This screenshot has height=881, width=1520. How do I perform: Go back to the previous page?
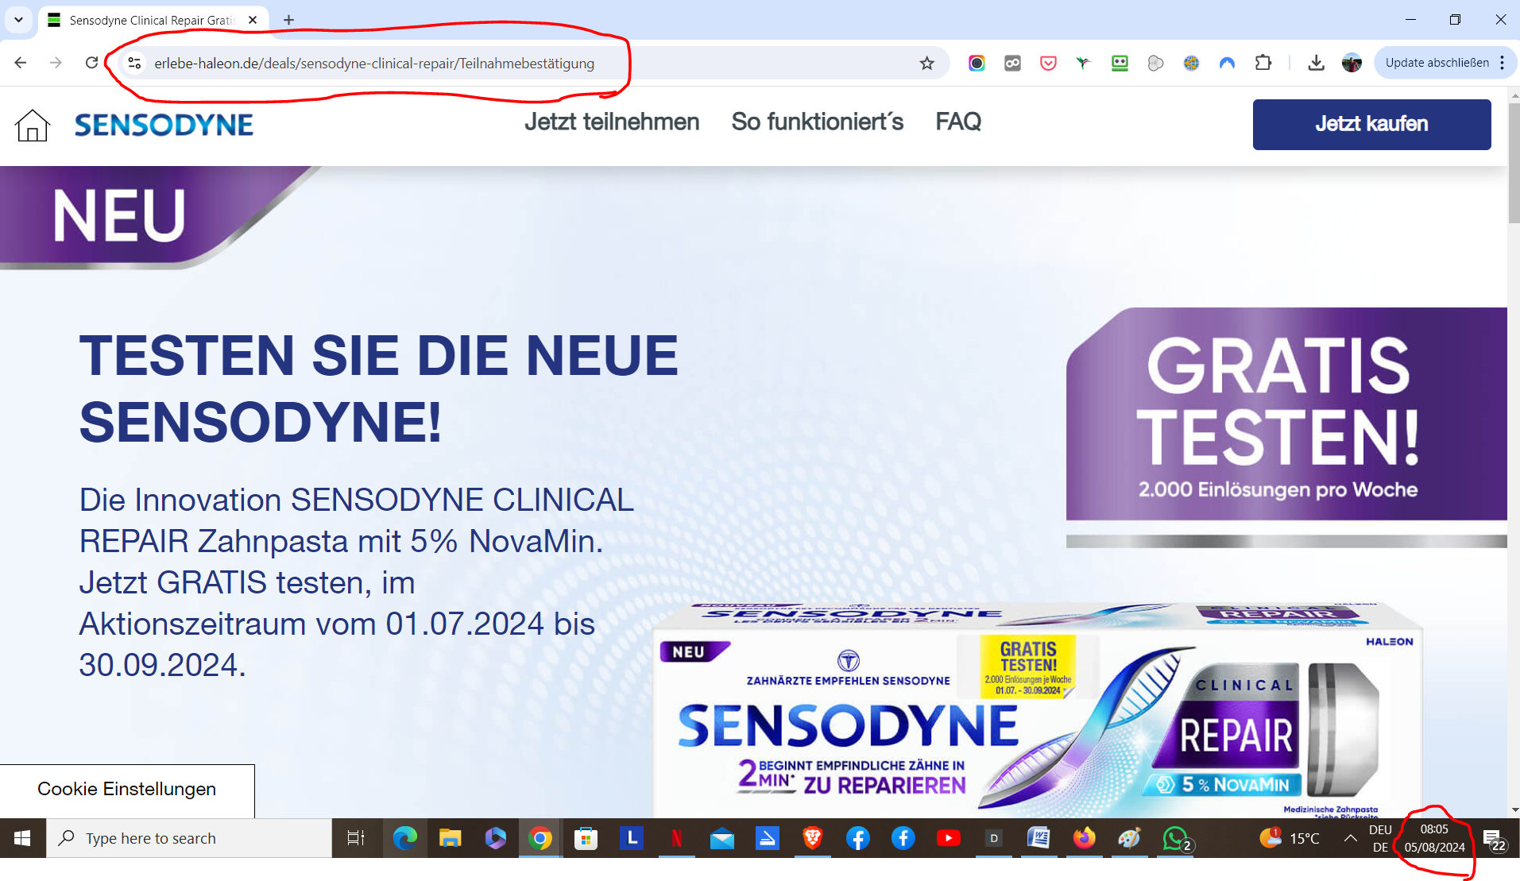point(21,63)
